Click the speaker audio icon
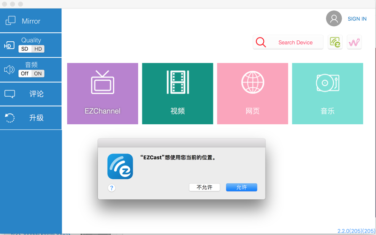The height and width of the screenshot is (235, 376). click(x=9, y=69)
